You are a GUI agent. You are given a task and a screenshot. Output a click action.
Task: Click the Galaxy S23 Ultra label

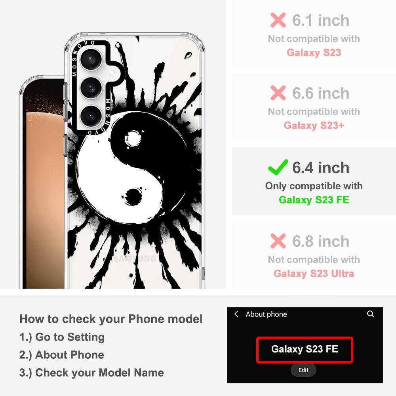pos(314,274)
